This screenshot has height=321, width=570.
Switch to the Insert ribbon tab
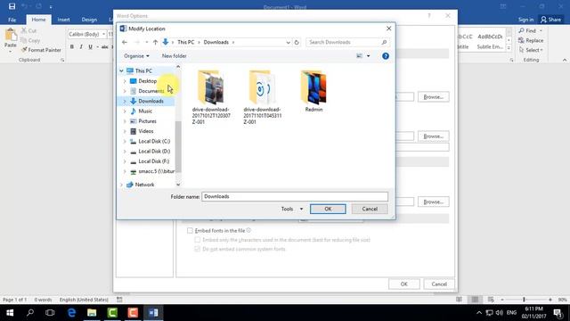coord(63,20)
